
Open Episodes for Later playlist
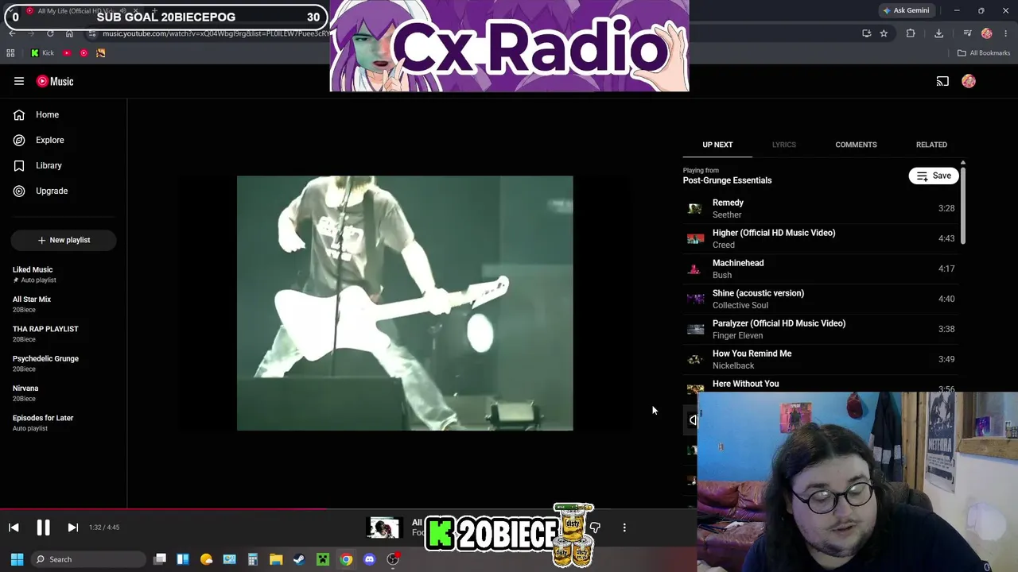[64, 423]
